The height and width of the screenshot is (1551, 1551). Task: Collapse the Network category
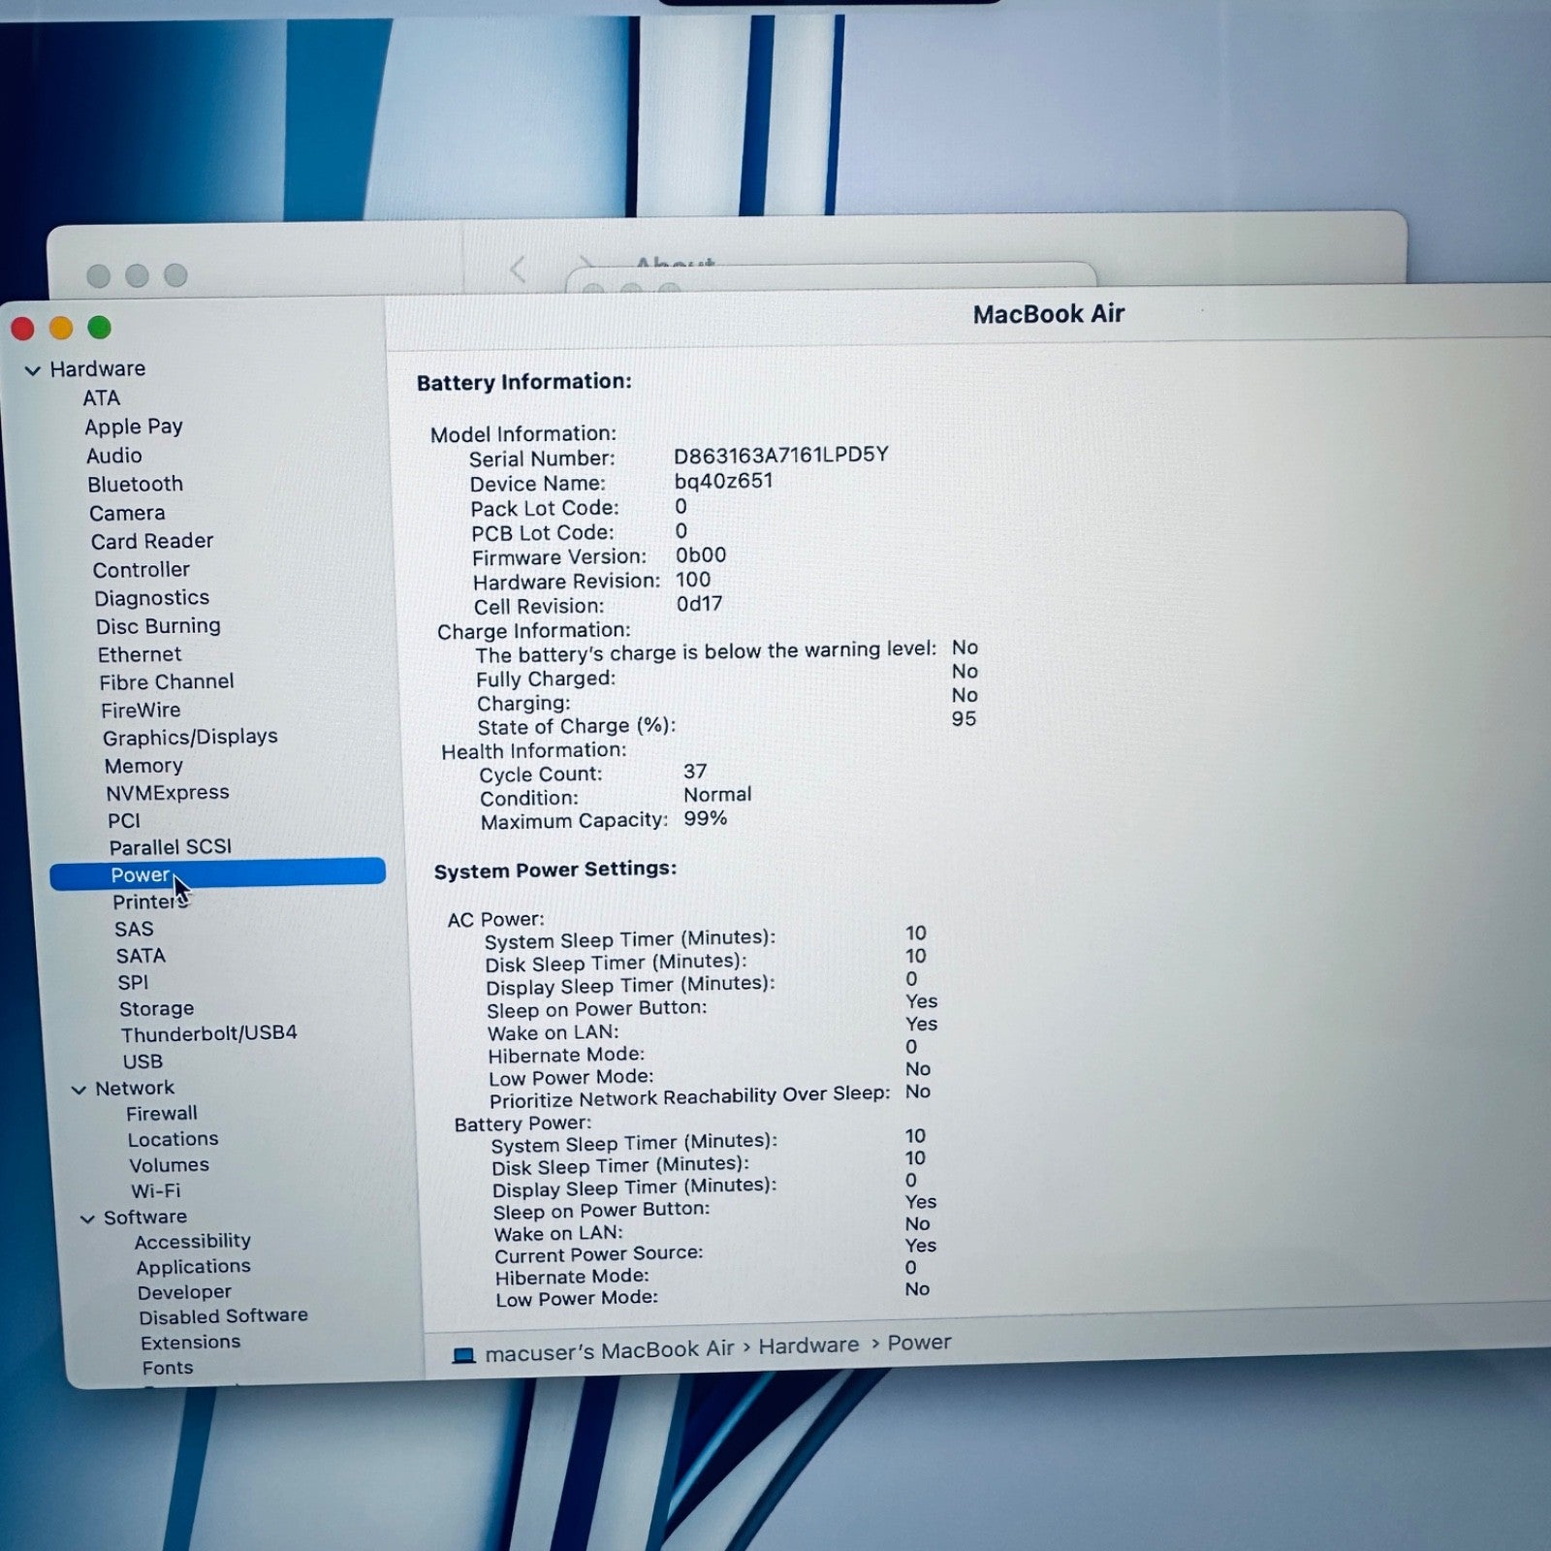click(79, 1088)
